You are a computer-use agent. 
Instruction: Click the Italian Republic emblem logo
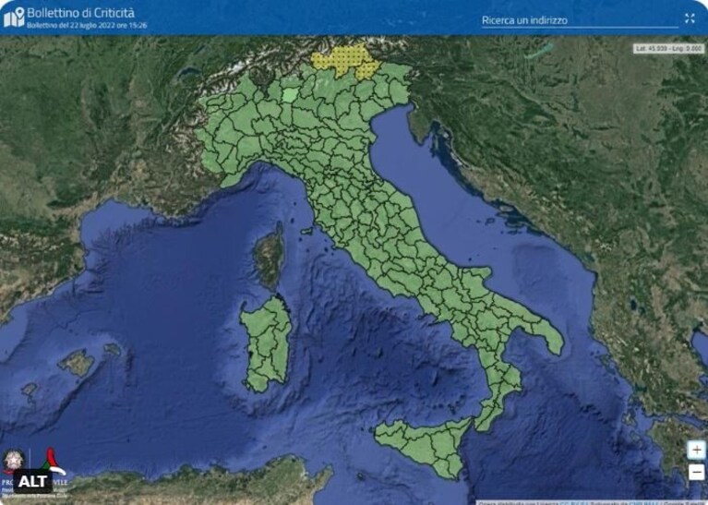click(x=14, y=462)
